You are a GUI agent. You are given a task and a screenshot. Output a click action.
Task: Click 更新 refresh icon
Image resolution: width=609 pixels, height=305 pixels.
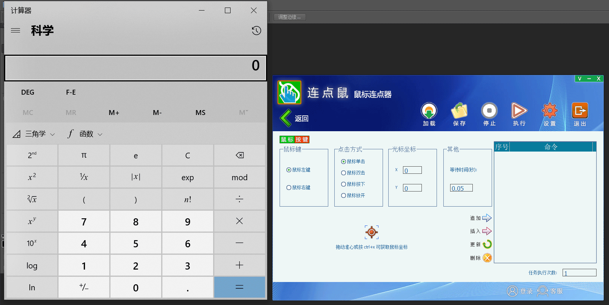pos(487,244)
